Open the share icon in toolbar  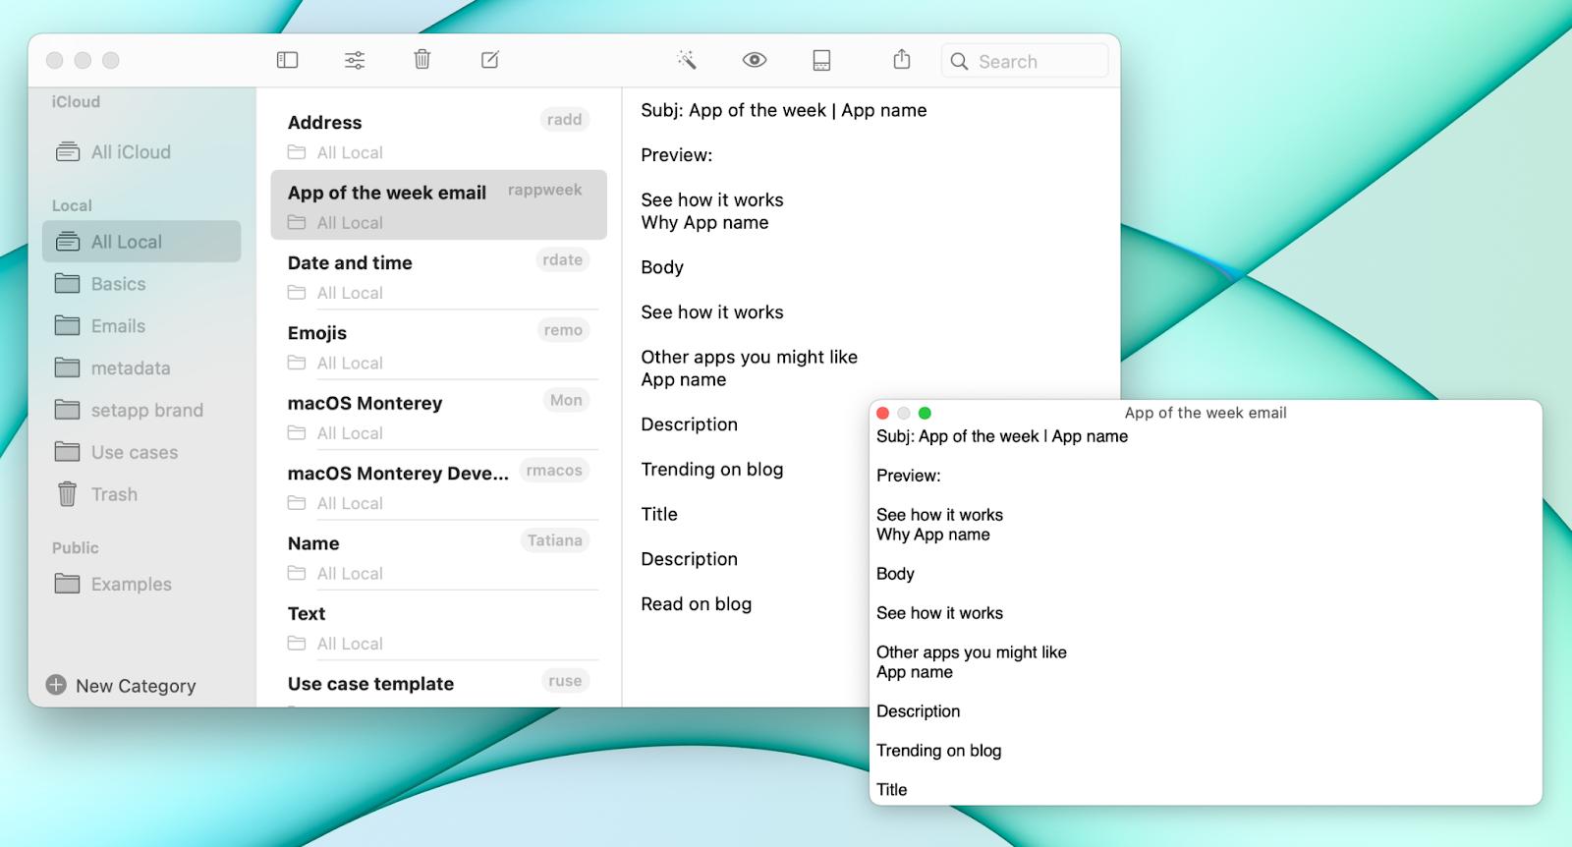tap(902, 60)
